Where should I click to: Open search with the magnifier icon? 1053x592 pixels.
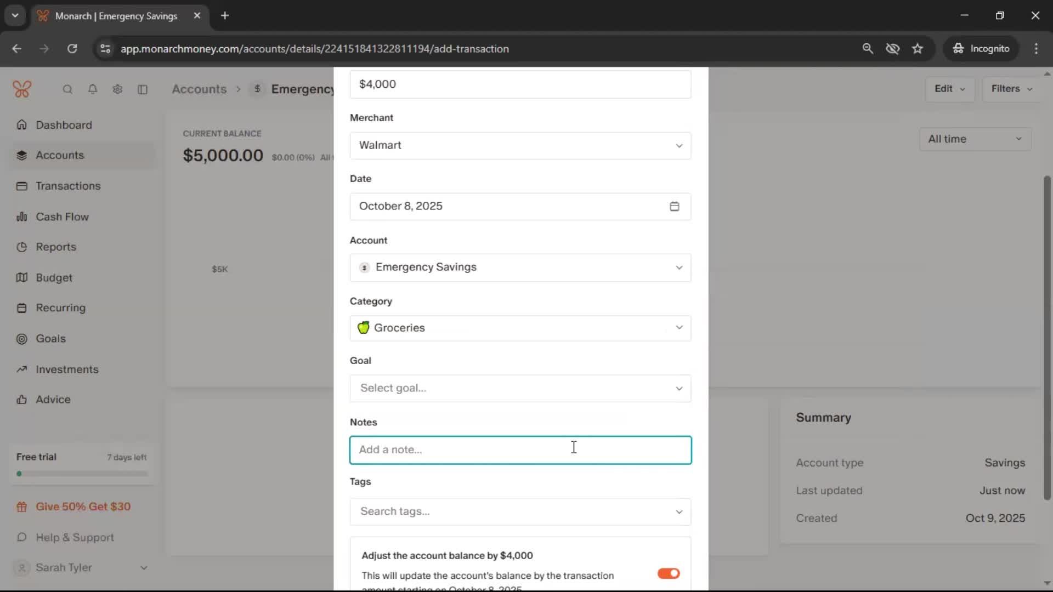tap(67, 89)
